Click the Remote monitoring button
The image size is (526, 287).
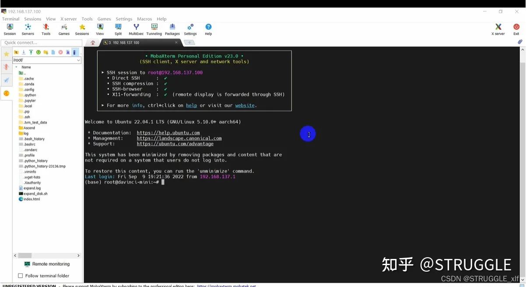[47, 264]
